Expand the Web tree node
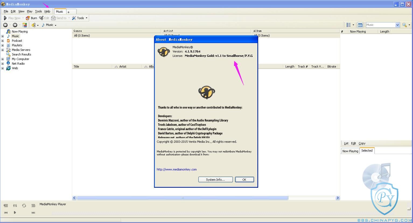Screen dimensions: 413x223 [x=2, y=68]
